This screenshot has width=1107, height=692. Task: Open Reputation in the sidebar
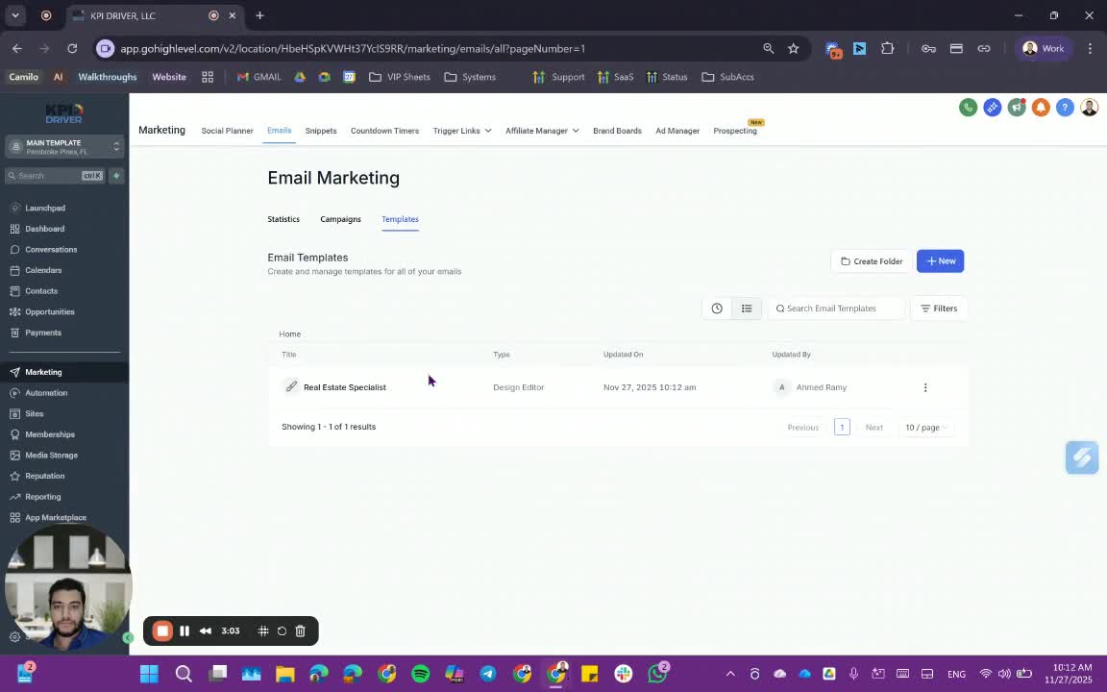tap(44, 476)
